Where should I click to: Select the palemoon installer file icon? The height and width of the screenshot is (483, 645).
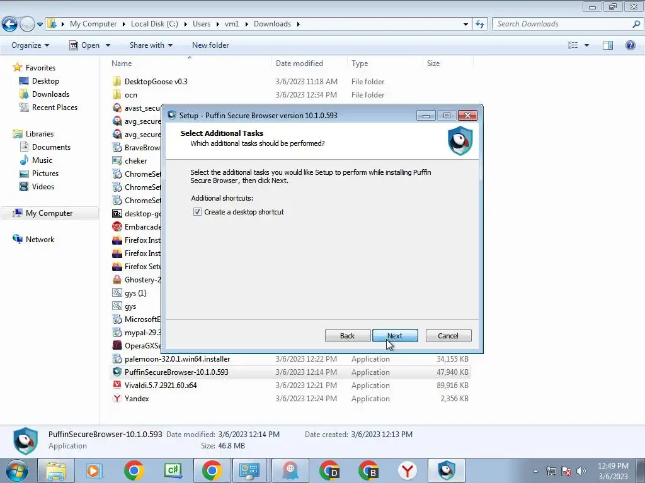(x=117, y=359)
